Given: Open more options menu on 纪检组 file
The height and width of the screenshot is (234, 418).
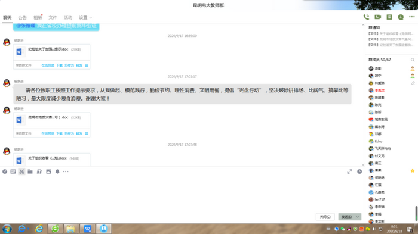Looking at the screenshot, I should (x=87, y=65).
